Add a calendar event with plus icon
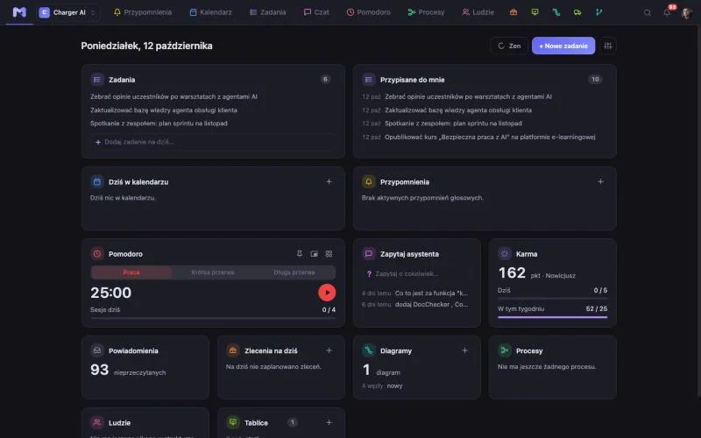Viewport: 701px width, 438px height. click(329, 181)
